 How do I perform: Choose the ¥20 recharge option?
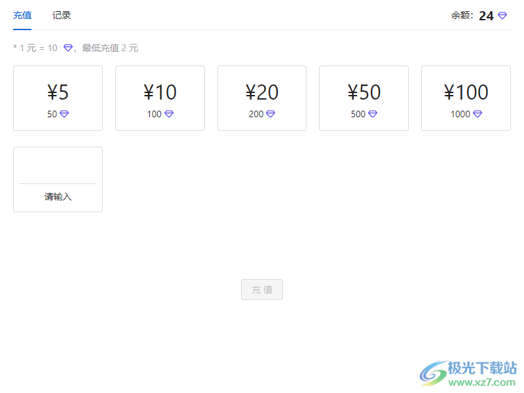tap(262, 98)
